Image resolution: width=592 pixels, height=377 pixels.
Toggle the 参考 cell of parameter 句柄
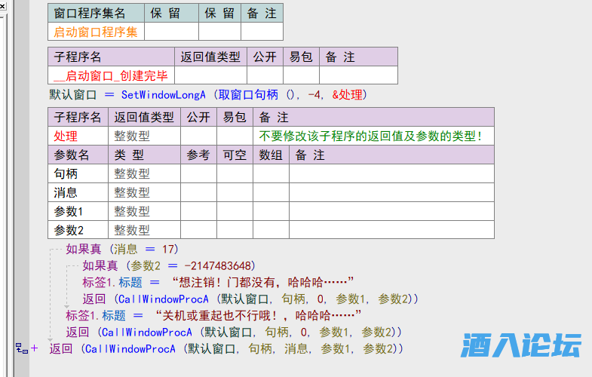198,173
